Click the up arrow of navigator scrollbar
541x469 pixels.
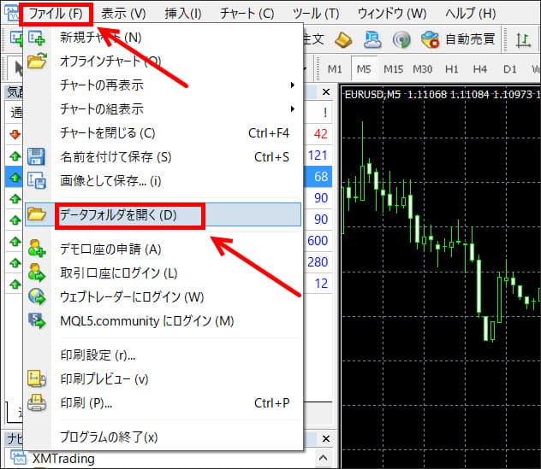325,459
